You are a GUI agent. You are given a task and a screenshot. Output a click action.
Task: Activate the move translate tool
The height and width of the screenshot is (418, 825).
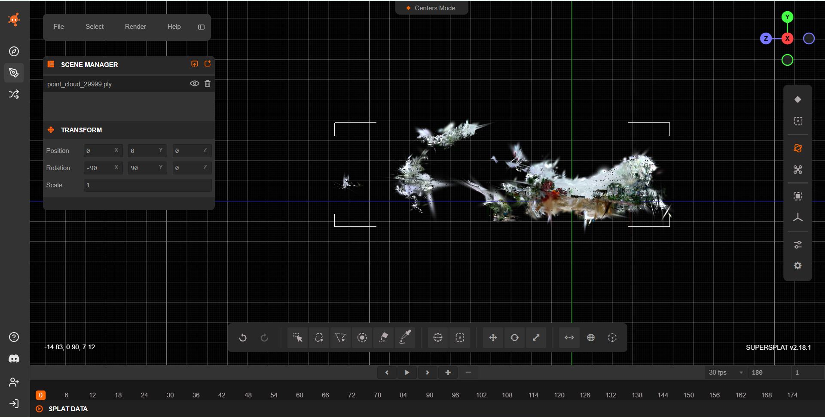pos(493,338)
